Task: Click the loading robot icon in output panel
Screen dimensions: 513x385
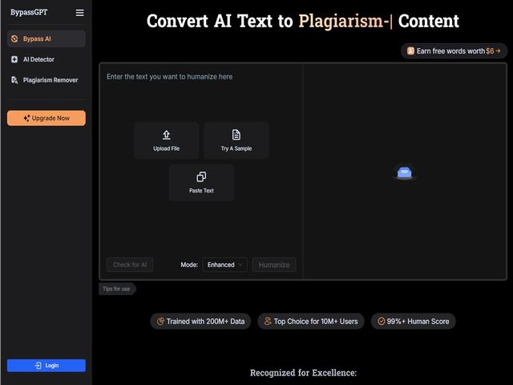Action: click(405, 172)
